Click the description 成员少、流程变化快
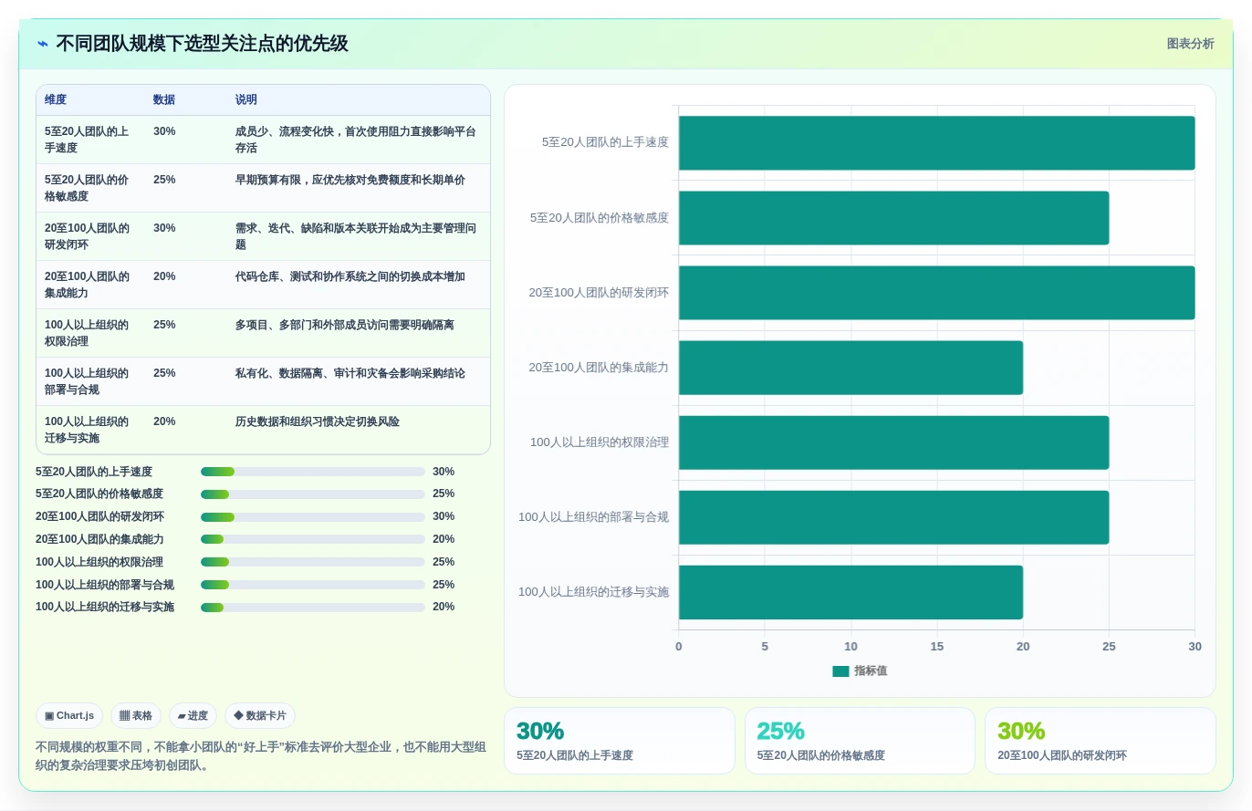1252x811 pixels. 356,140
